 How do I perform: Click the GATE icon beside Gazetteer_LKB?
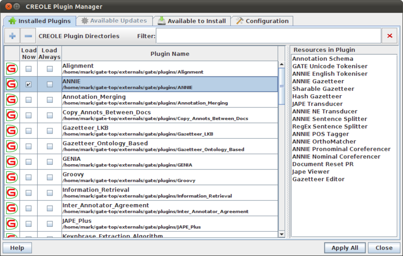pyautogui.click(x=12, y=131)
